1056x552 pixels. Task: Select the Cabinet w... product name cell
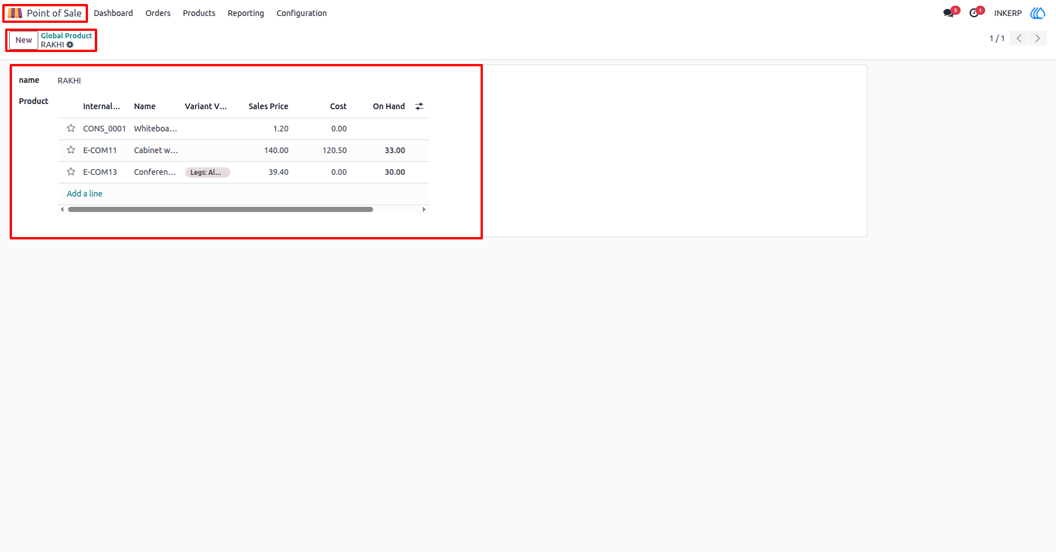tap(156, 150)
